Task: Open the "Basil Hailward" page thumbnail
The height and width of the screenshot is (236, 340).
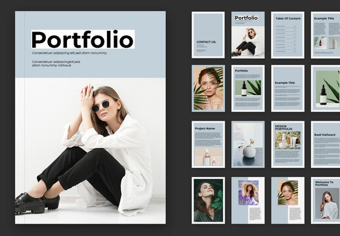Action: [326, 144]
